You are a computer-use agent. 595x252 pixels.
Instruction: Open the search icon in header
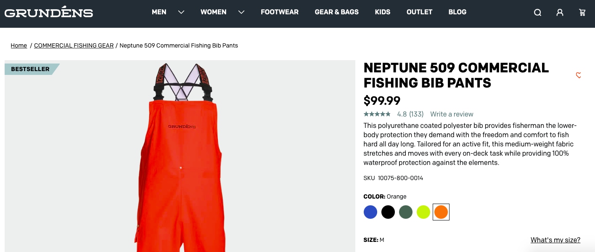click(x=537, y=13)
